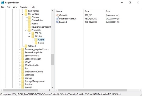The width and height of the screenshot is (142, 96).
Task: Open the View menu
Action: (15, 7)
